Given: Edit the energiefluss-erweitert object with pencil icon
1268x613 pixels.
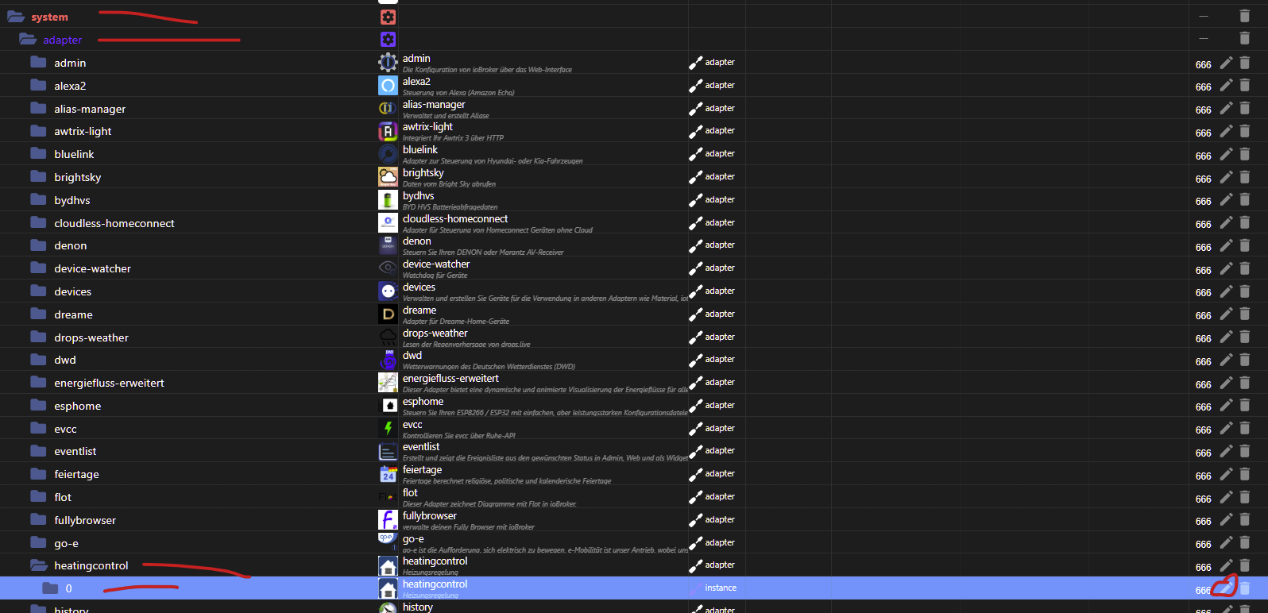Looking at the screenshot, I should [1227, 382].
